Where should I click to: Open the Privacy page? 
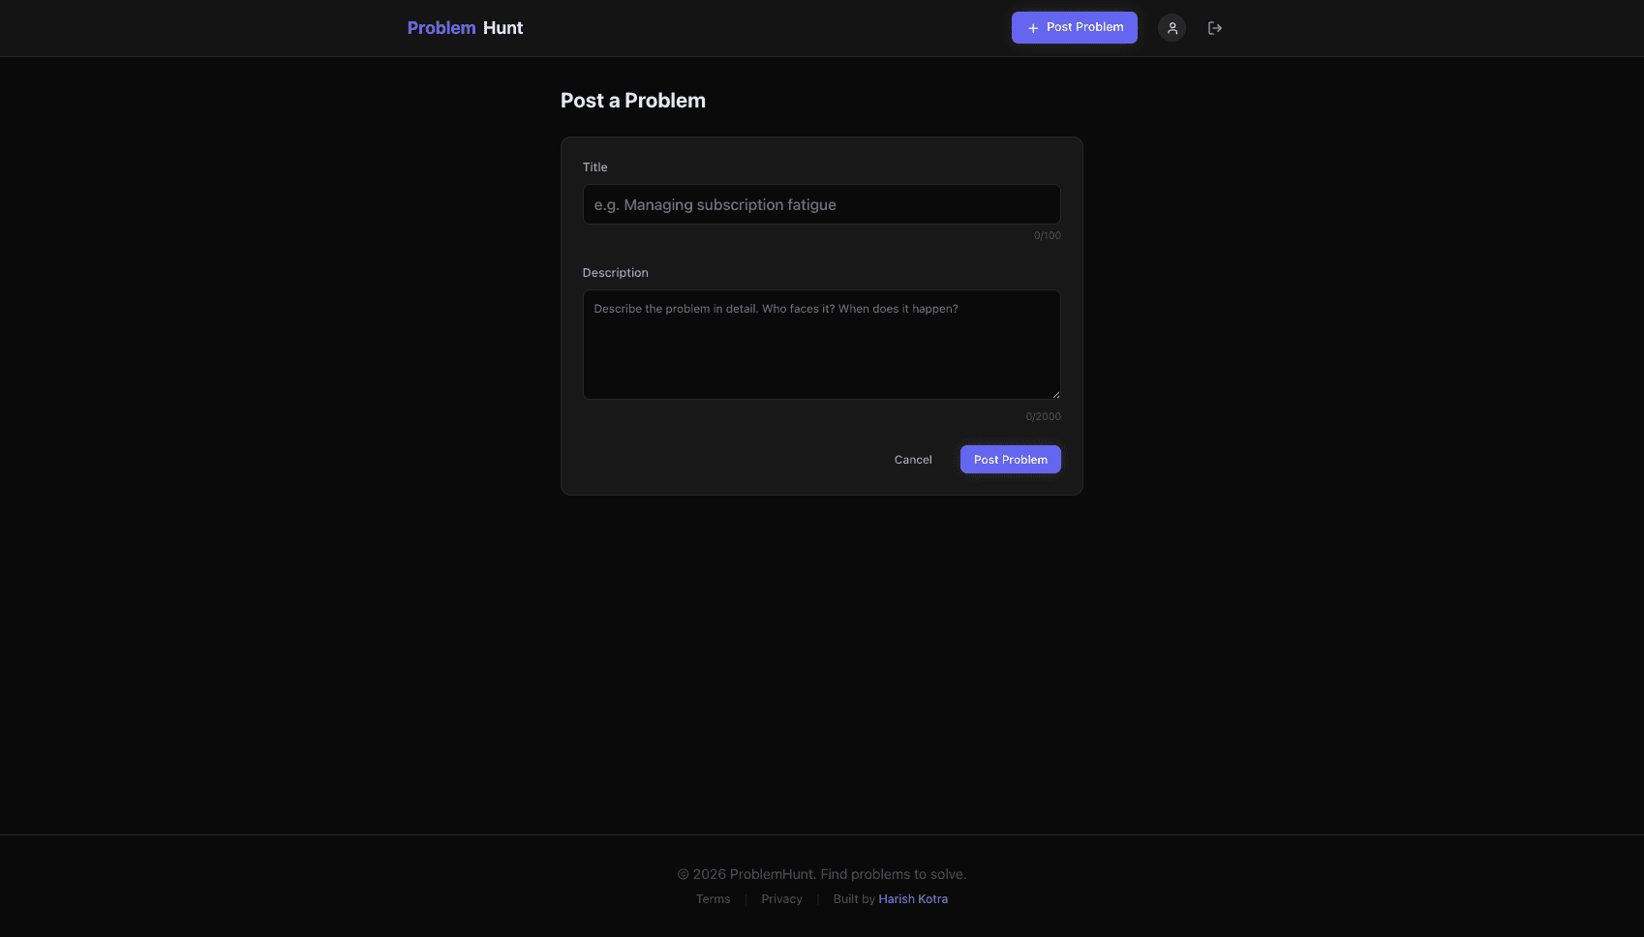[x=781, y=898]
